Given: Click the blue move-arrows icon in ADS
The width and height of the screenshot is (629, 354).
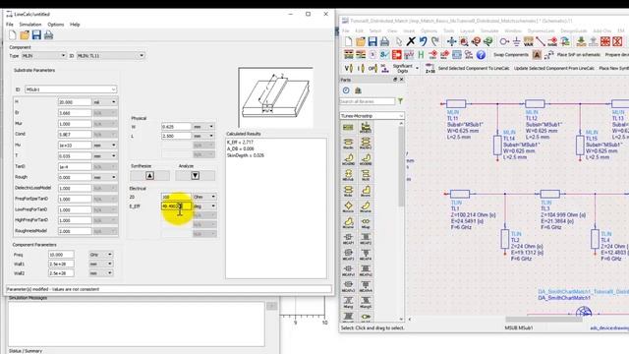Looking at the screenshot, I should coord(452,41).
